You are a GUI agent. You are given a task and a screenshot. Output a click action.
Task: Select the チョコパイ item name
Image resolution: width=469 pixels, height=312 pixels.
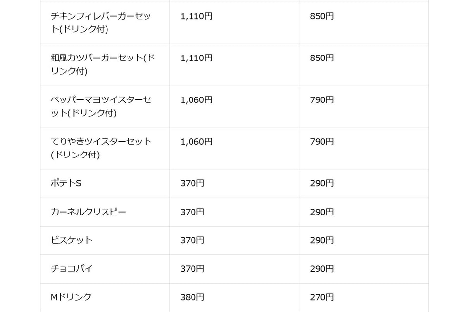pos(72,269)
